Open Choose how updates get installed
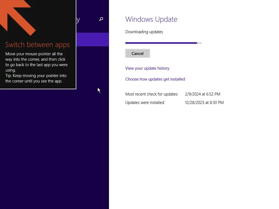279x209 pixels. [155, 79]
